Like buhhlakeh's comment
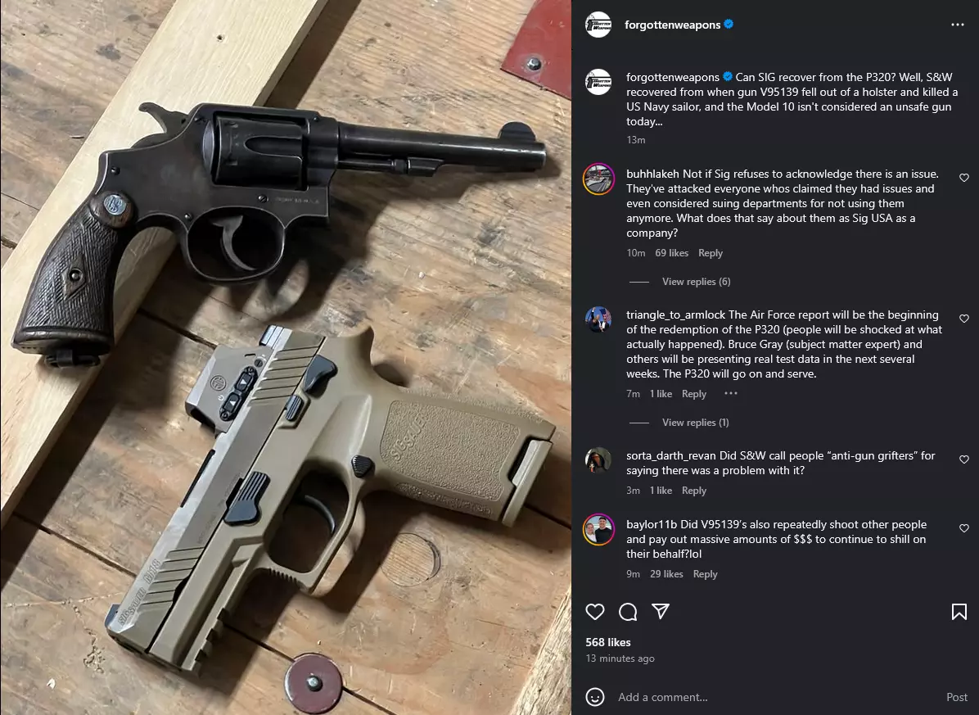 coord(964,178)
